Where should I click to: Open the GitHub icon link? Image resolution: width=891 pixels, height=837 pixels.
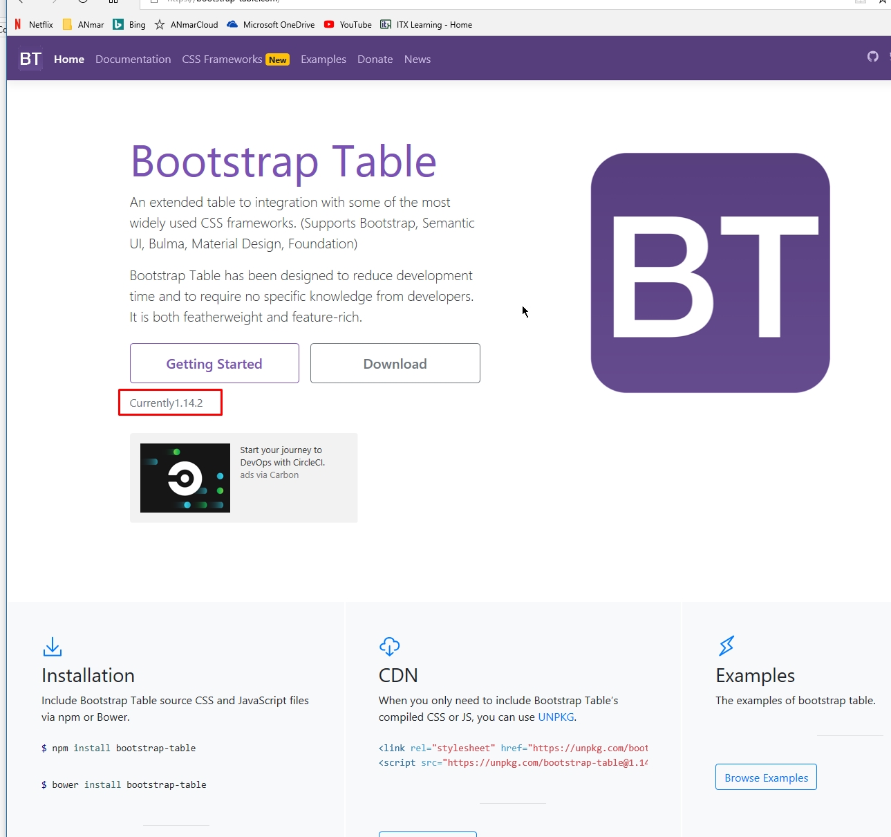coord(872,57)
